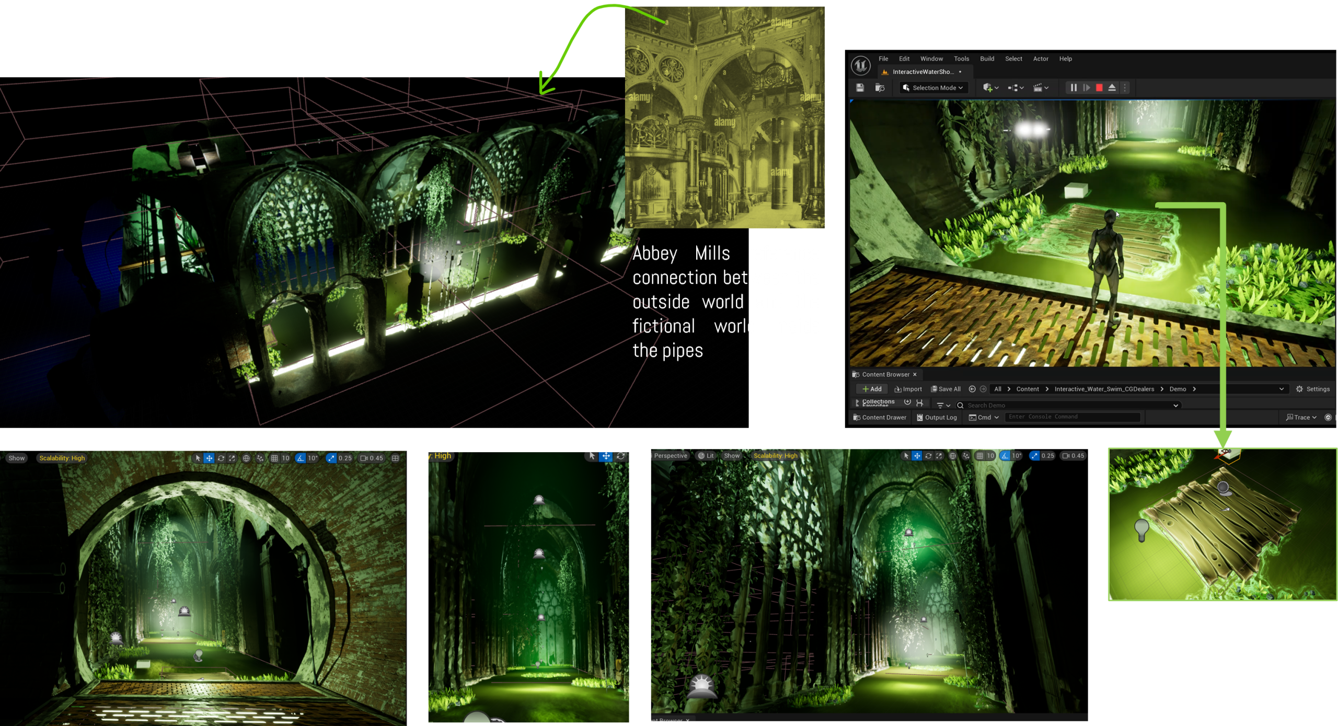Pause the running simulation
Viewport: 1338px width, 726px height.
(x=1073, y=88)
